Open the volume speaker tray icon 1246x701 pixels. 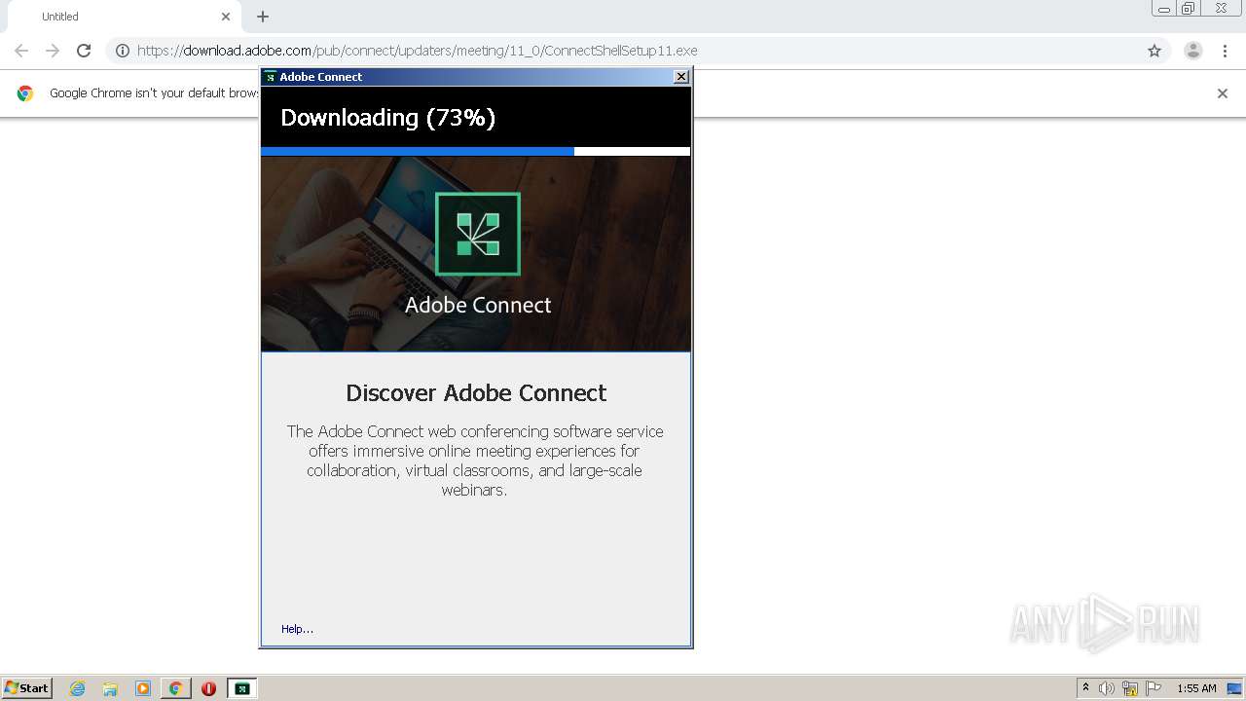click(x=1107, y=688)
